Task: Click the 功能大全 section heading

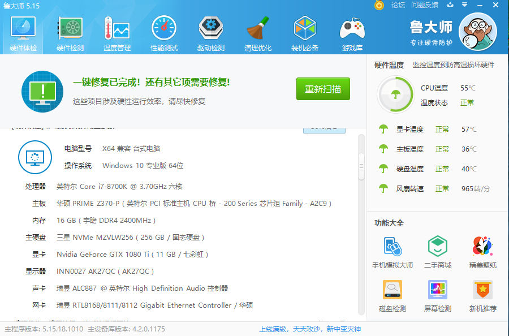Action: pos(389,223)
